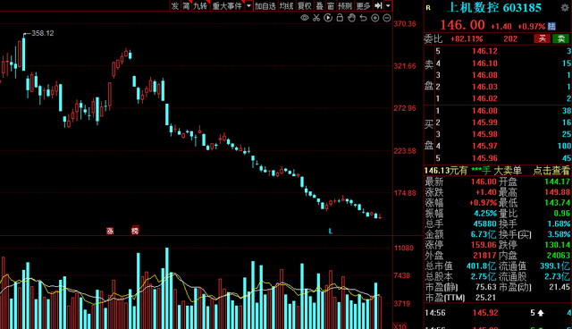The width and height of the screenshot is (572, 329).
Task: Click the 最低 value 143.74
Action: point(557,203)
